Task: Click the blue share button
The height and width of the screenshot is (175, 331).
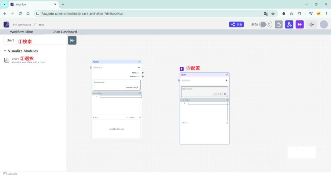Action: 236,25
